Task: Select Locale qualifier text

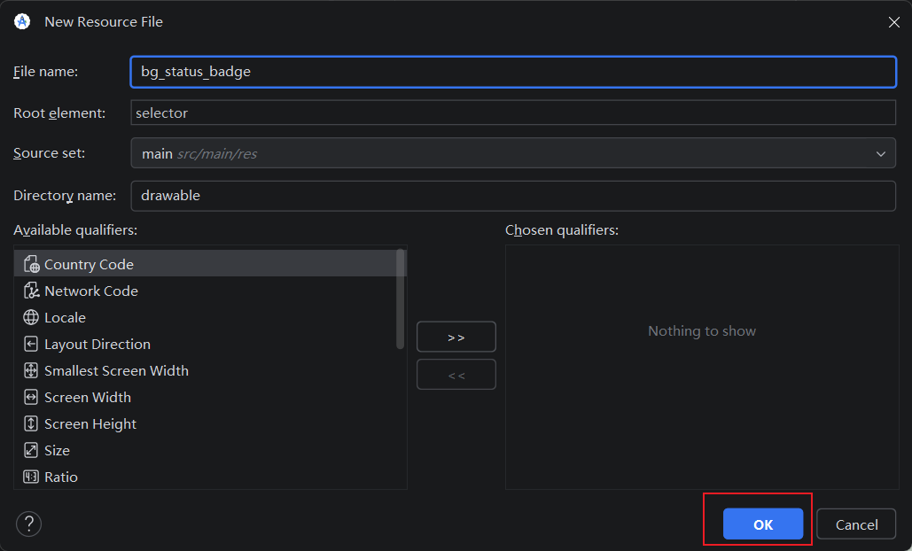Action: tap(66, 317)
